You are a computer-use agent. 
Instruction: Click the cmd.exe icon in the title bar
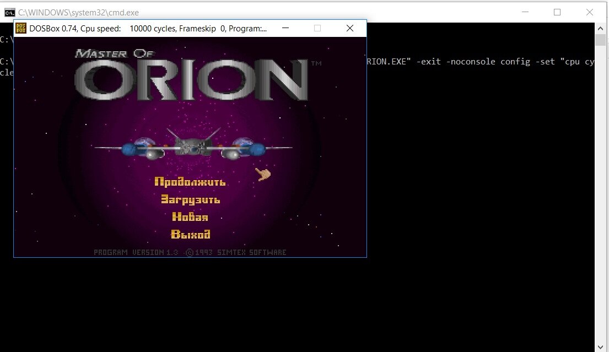click(x=10, y=13)
